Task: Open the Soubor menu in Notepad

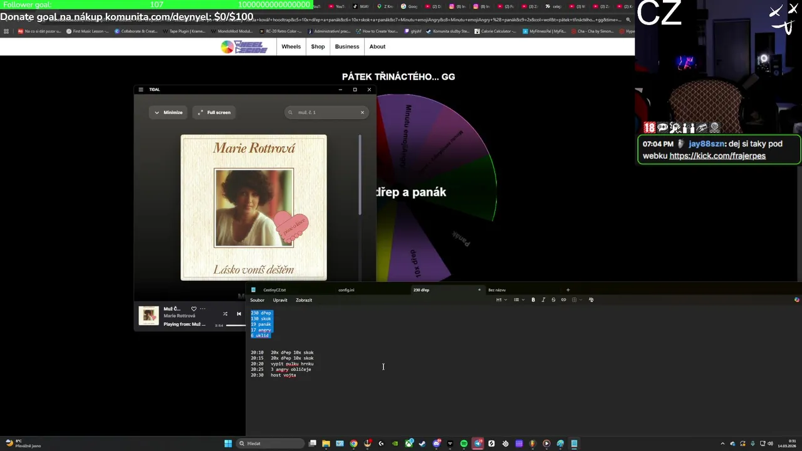Action: coord(257,300)
